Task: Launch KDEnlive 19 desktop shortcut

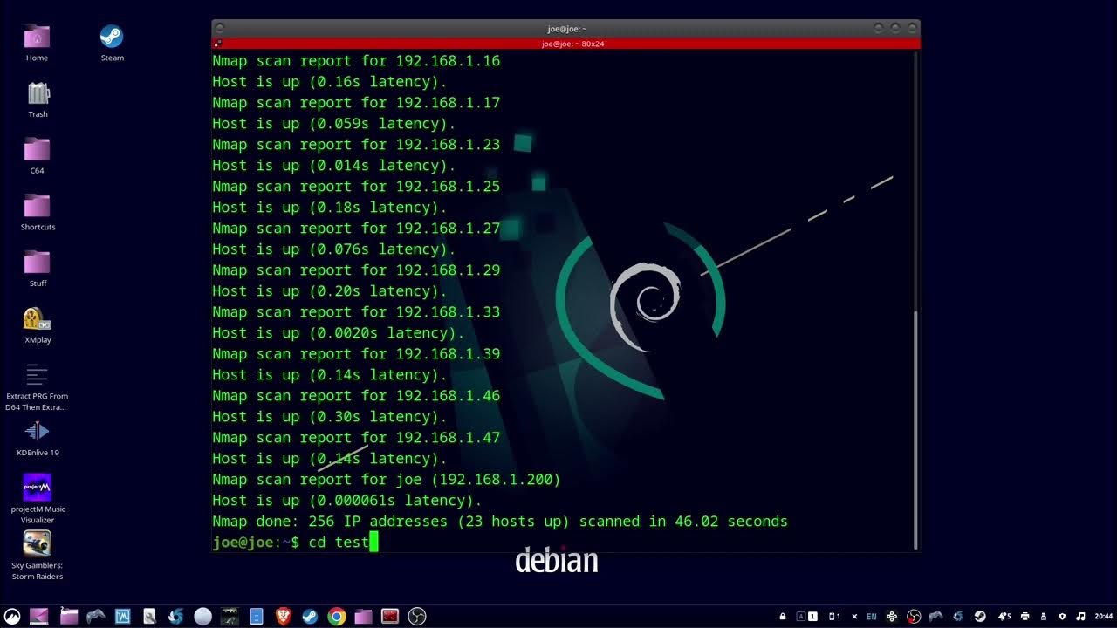Action: pos(38,439)
